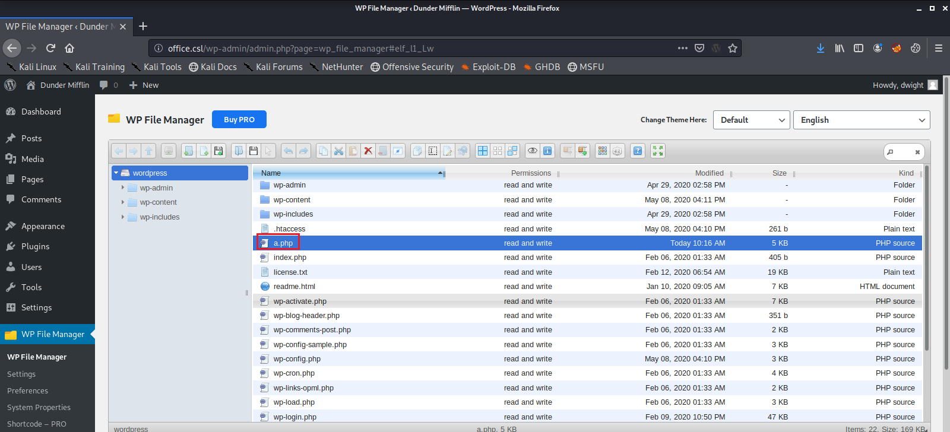Click the undo toolbar icon
950x432 pixels.
(x=288, y=151)
